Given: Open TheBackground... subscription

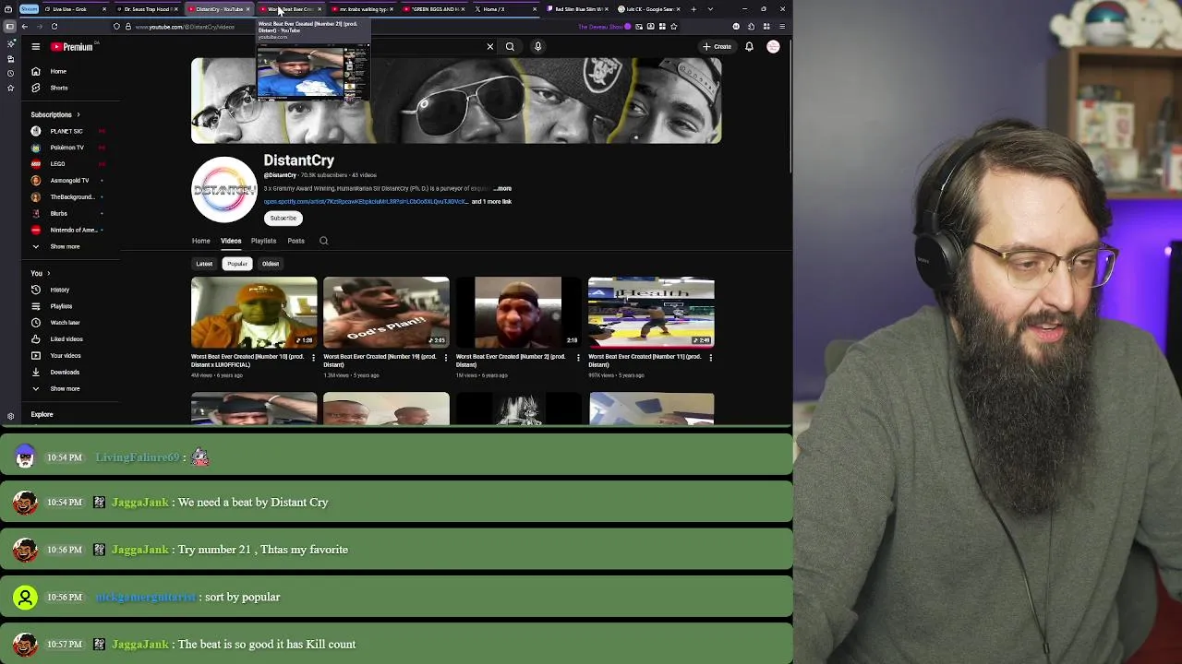Looking at the screenshot, I should [72, 196].
